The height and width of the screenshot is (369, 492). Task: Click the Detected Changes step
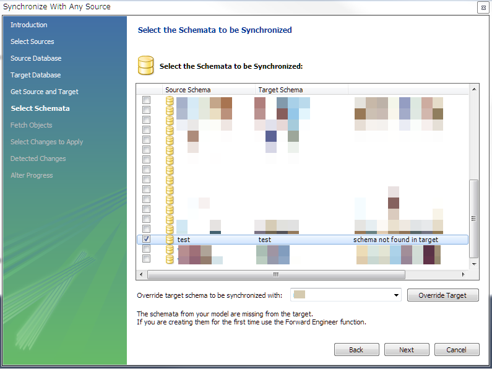coord(38,158)
